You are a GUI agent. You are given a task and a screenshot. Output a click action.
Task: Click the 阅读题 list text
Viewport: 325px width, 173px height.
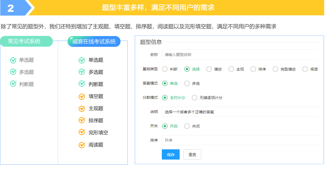96,145
